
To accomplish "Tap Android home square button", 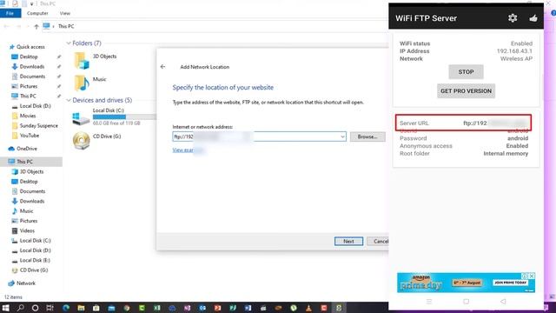I will tap(466, 302).
